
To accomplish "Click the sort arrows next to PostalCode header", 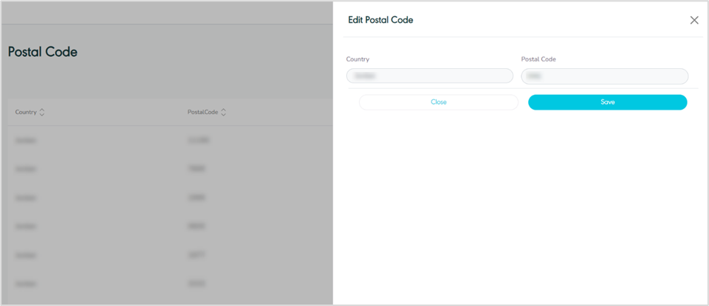I will click(x=223, y=113).
